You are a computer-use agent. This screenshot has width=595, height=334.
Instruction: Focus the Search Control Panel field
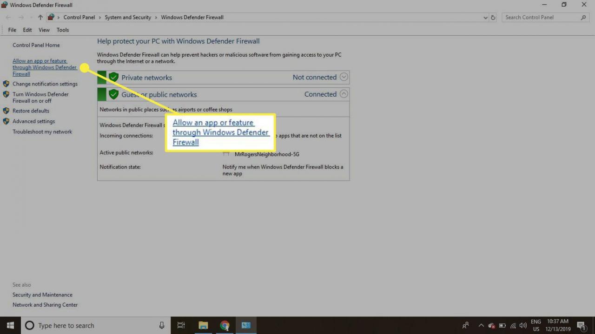pos(546,17)
